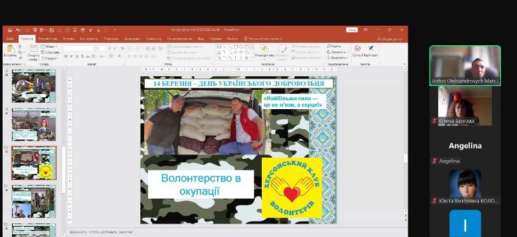
Task: Open shape outline (Контур фигуры)
Action: pyautogui.click(x=306, y=52)
